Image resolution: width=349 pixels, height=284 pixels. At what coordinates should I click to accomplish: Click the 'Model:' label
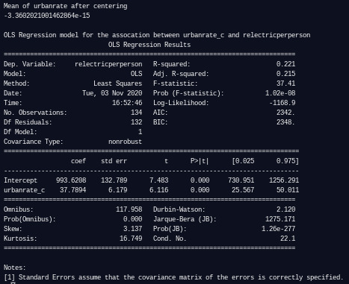click(15, 74)
